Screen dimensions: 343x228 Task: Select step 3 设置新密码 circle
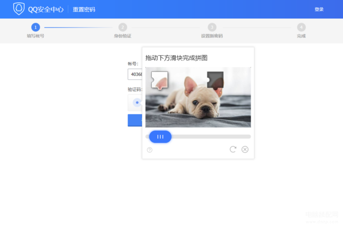coord(212,27)
